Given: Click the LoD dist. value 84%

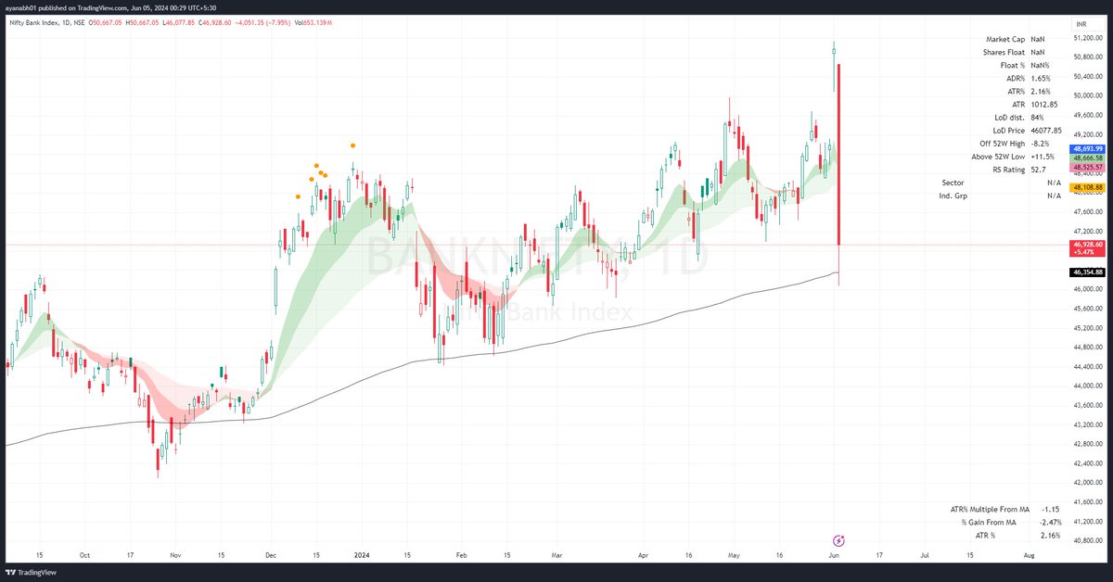Looking at the screenshot, I should coord(1037,118).
